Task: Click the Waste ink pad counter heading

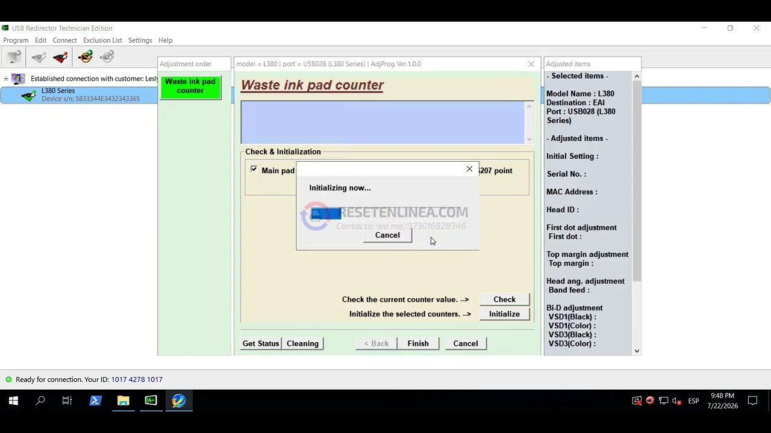Action: coord(312,85)
